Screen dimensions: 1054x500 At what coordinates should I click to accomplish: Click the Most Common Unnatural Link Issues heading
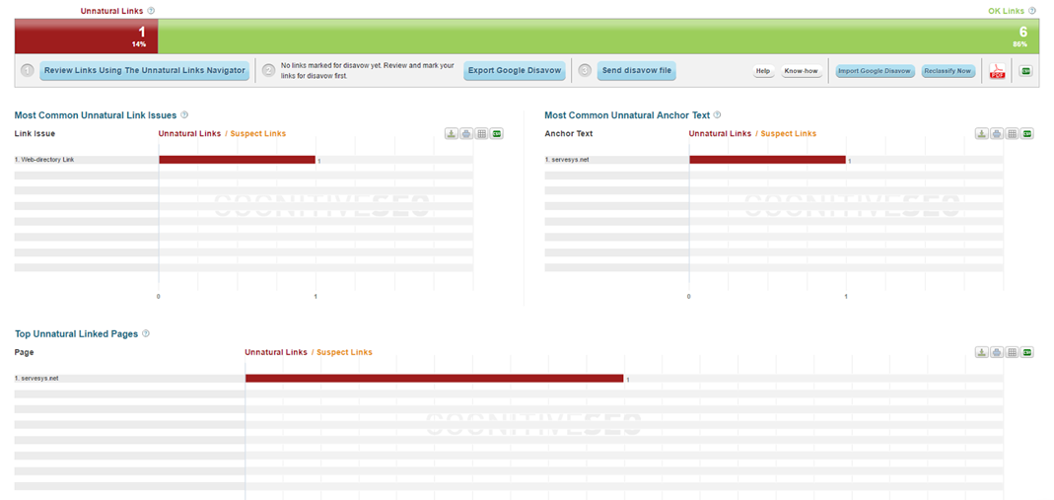coord(96,115)
